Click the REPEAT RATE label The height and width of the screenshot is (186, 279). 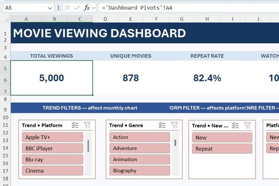207,56
